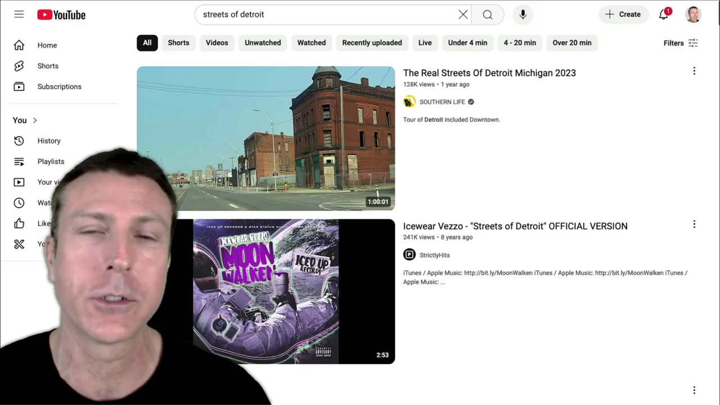Click the SOUTHERN LIFE verified badge
Image resolution: width=720 pixels, height=405 pixels.
coord(471,102)
